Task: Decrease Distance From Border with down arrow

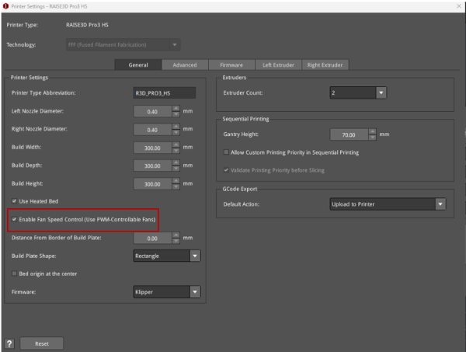Action: click(x=176, y=242)
